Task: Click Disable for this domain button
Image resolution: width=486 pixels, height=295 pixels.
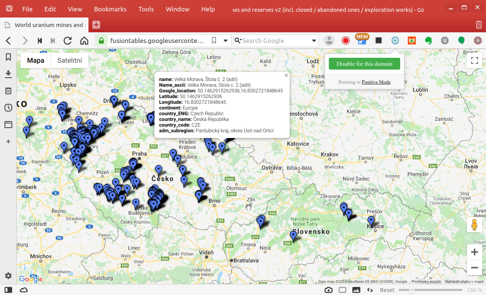Action: pos(364,64)
